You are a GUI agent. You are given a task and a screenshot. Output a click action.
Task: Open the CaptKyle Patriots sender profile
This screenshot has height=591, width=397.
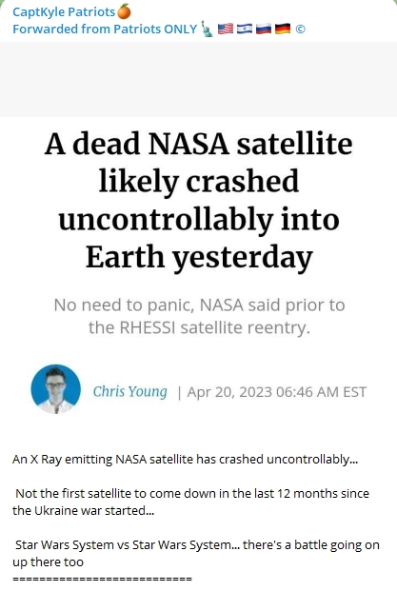[64, 12]
